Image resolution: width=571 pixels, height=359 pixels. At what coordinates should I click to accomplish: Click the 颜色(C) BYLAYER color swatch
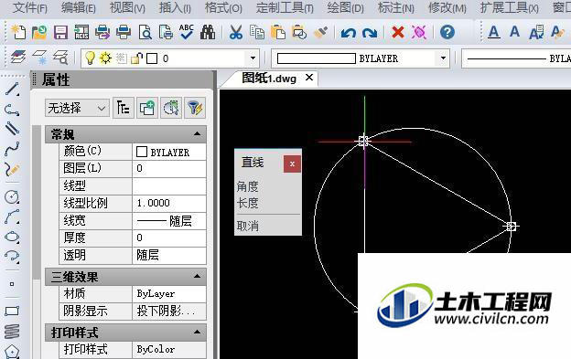coord(142,152)
